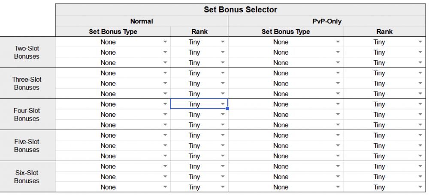Open PvP-Only Rank dropdown in first Four-Slot row
Viewport: 429px width, 195px height.
pos(420,104)
